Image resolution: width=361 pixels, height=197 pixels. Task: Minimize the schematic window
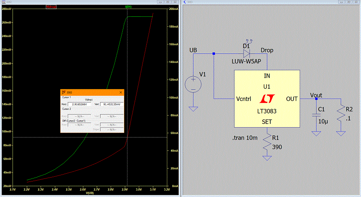pyautogui.click(x=342, y=2)
